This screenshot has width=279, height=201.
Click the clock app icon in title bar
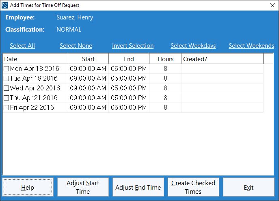5,5
